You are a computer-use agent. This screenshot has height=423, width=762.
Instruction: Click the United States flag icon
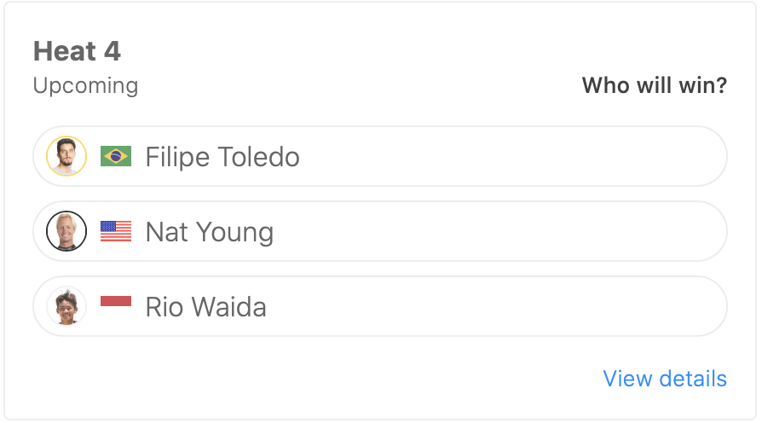point(116,231)
